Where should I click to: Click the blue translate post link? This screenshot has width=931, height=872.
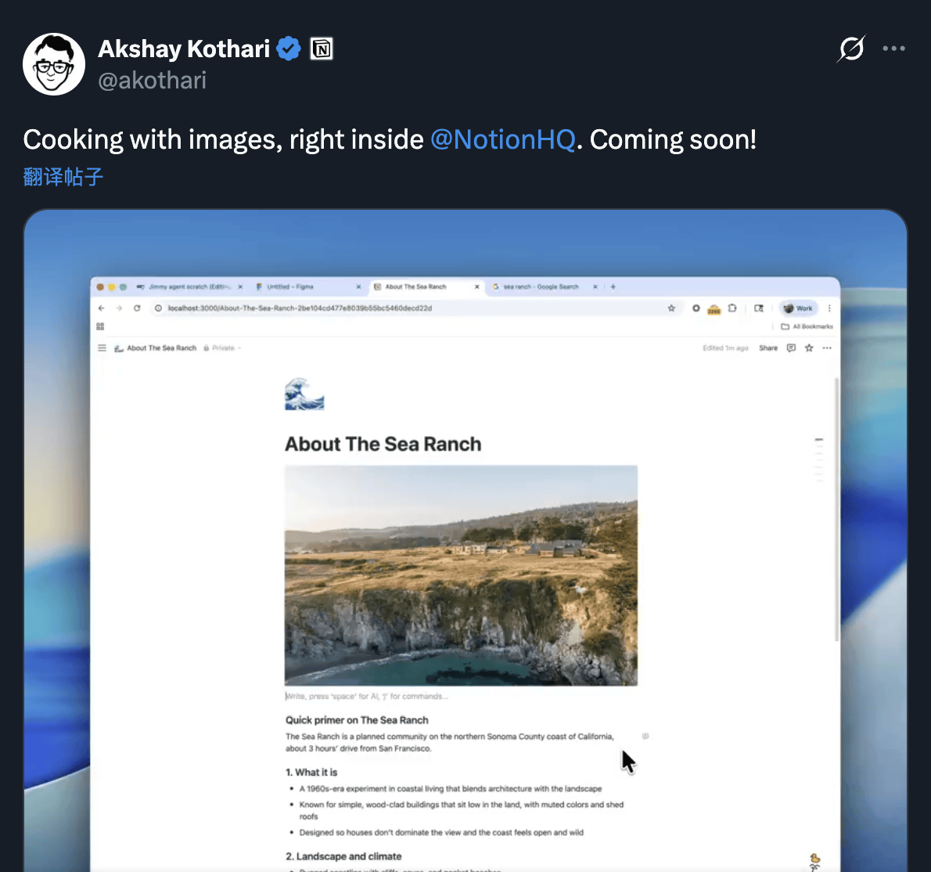click(63, 177)
